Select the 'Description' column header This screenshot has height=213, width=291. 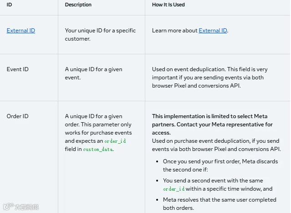point(78,5)
